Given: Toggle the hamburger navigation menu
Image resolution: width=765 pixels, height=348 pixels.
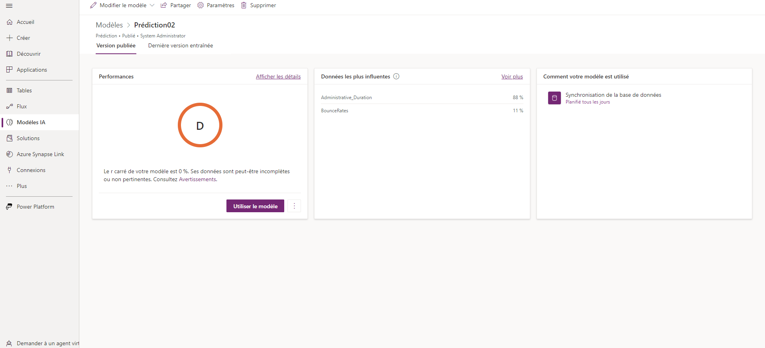Looking at the screenshot, I should (x=10, y=6).
